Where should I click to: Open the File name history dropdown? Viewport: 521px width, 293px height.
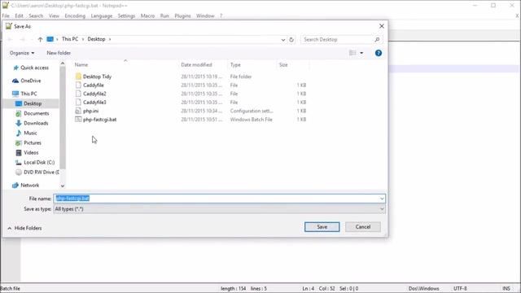pyautogui.click(x=382, y=199)
